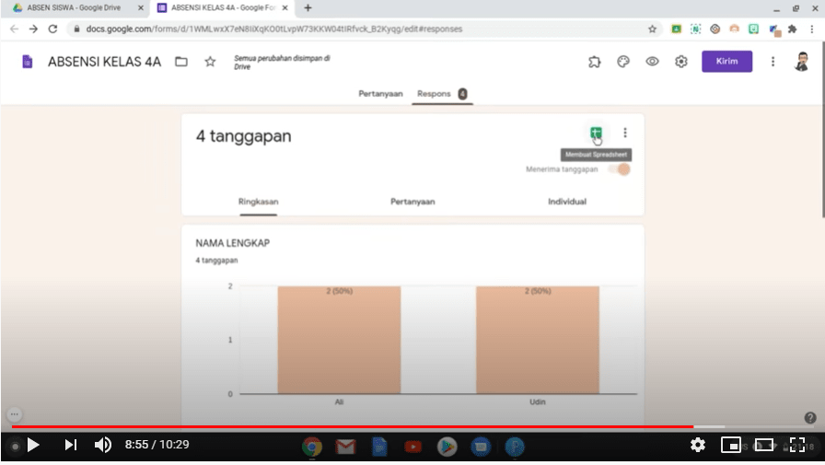
Task: Click the preview eye icon
Action: (x=653, y=62)
